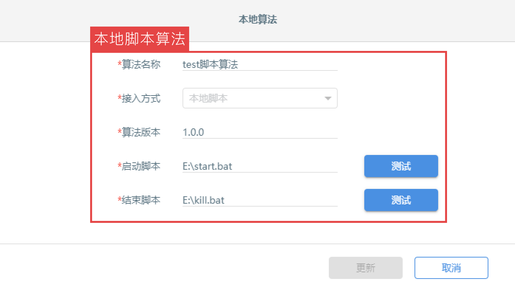Click the 启动脚本 field with E:\start.bat

coord(260,166)
